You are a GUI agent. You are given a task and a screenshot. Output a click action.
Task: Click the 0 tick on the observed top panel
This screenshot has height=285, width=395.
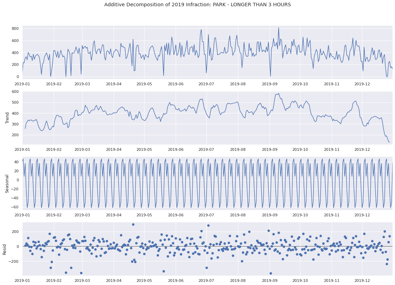pyautogui.click(x=18, y=77)
